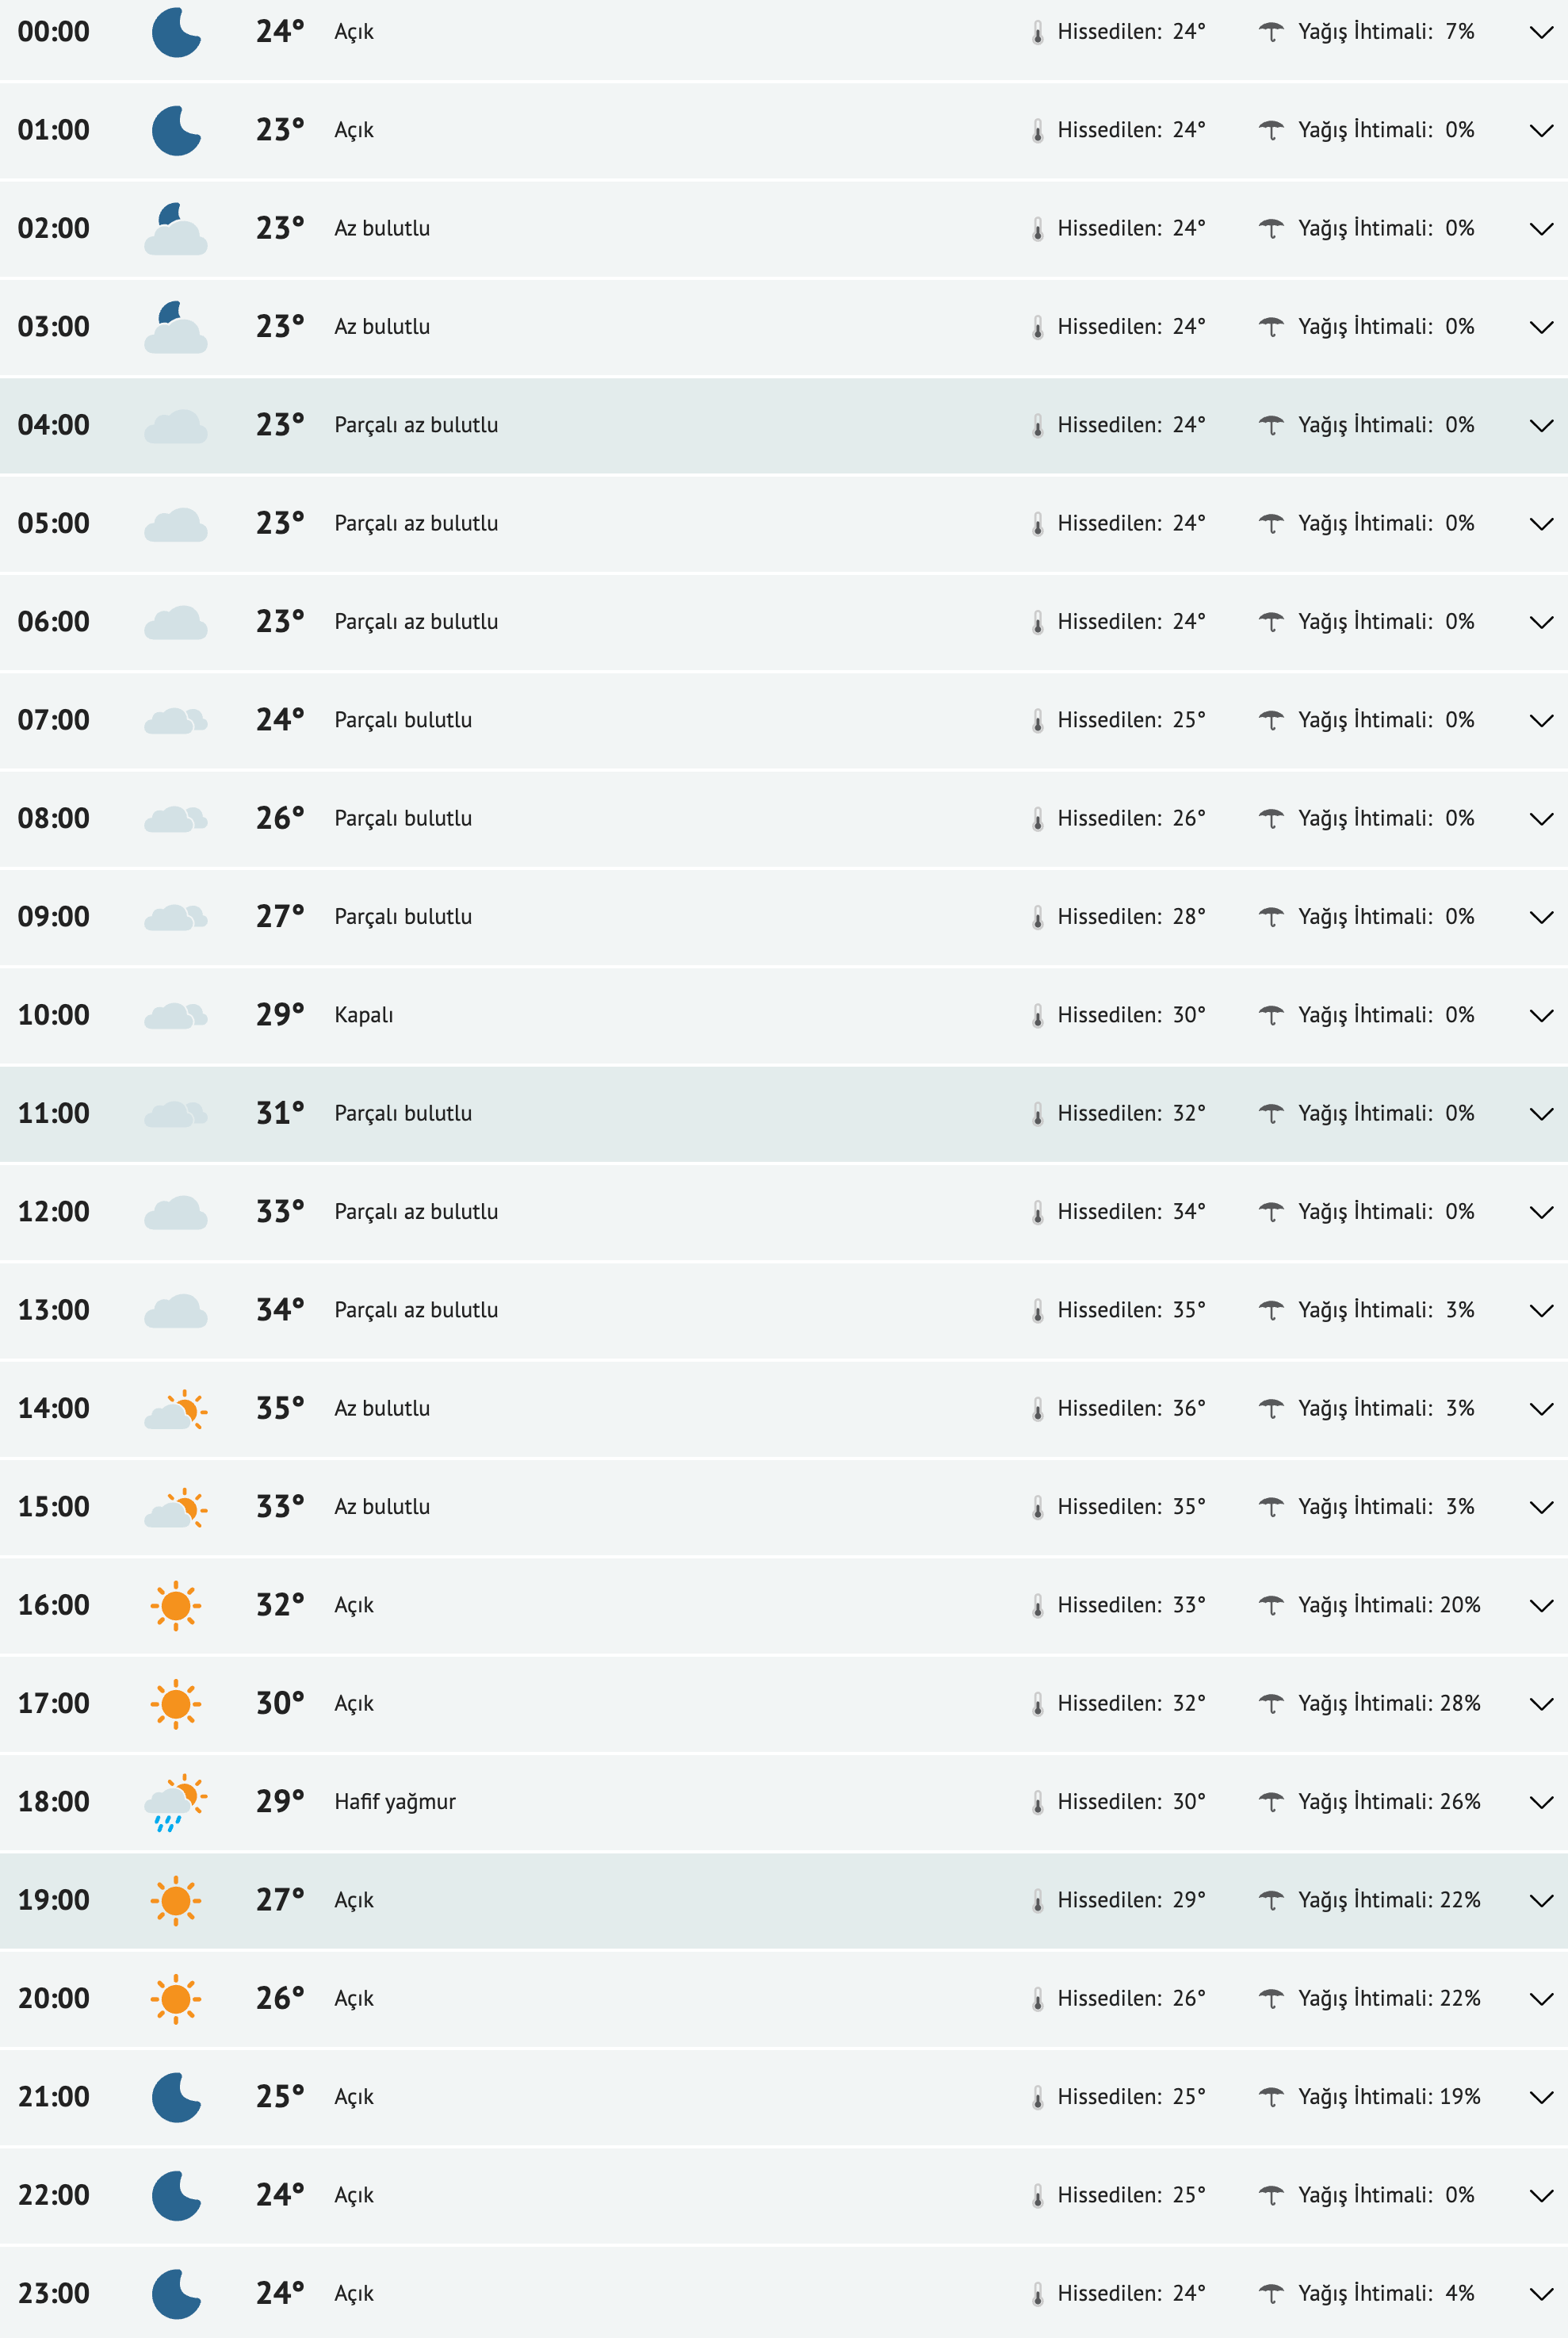
Task: Expand the 23:00 row details
Action: click(1540, 2293)
